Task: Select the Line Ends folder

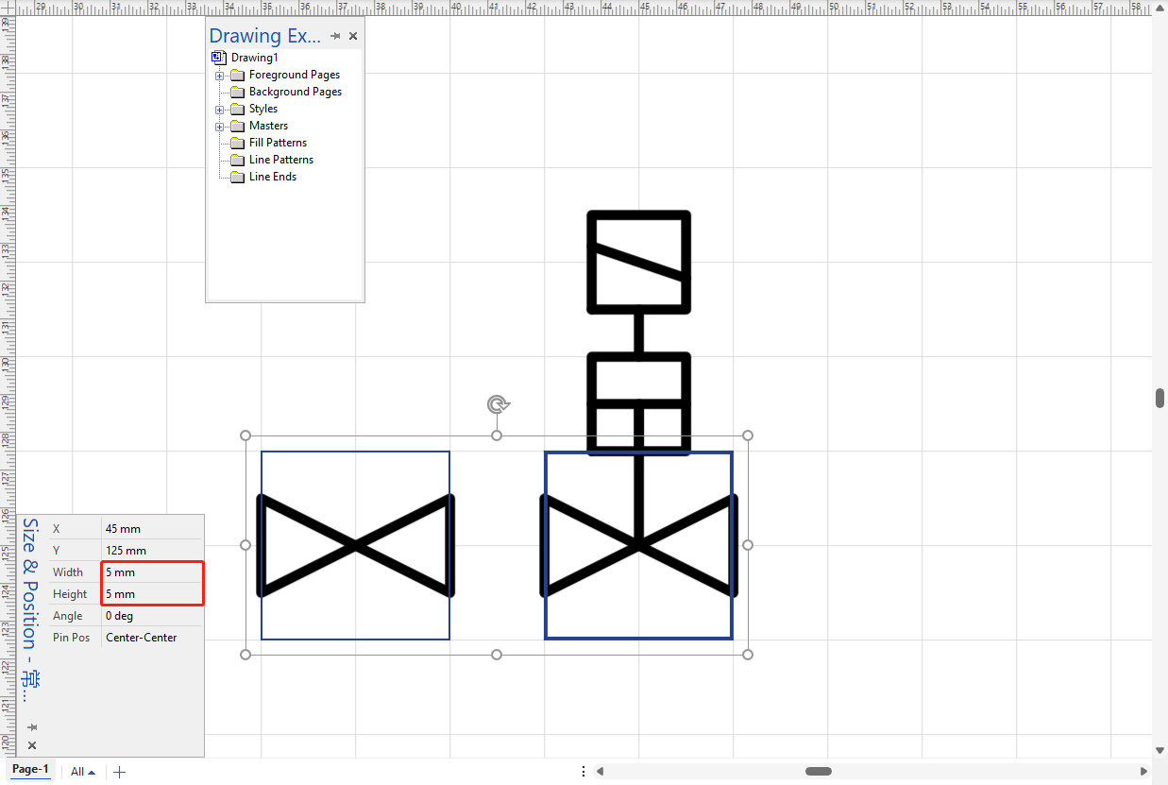Action: [273, 177]
